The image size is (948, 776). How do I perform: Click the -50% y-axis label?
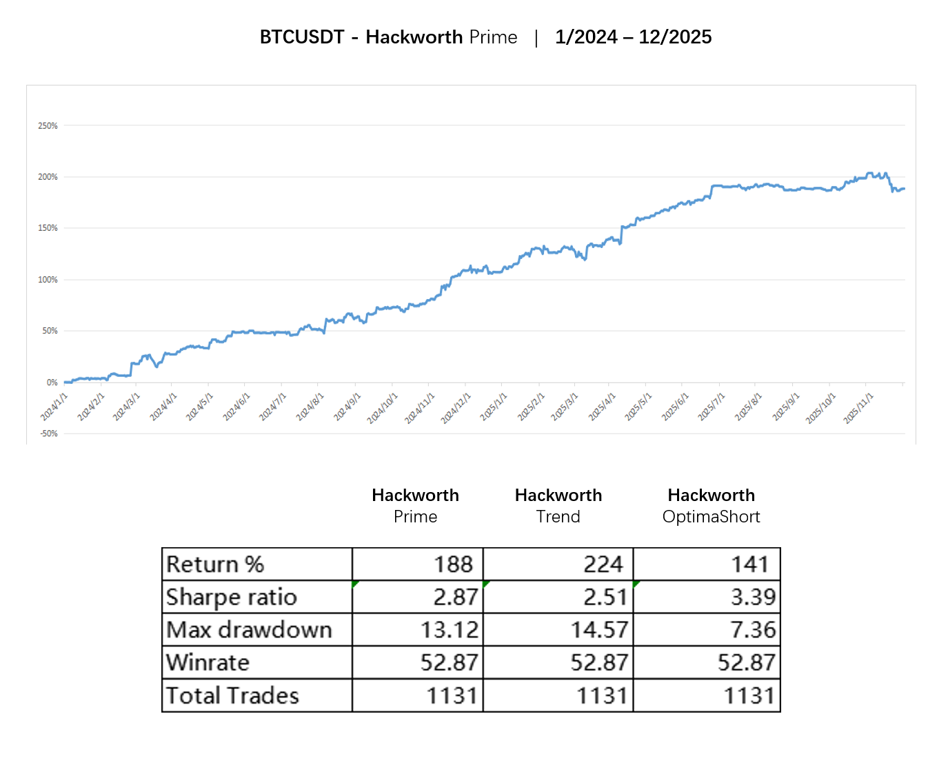click(x=48, y=433)
